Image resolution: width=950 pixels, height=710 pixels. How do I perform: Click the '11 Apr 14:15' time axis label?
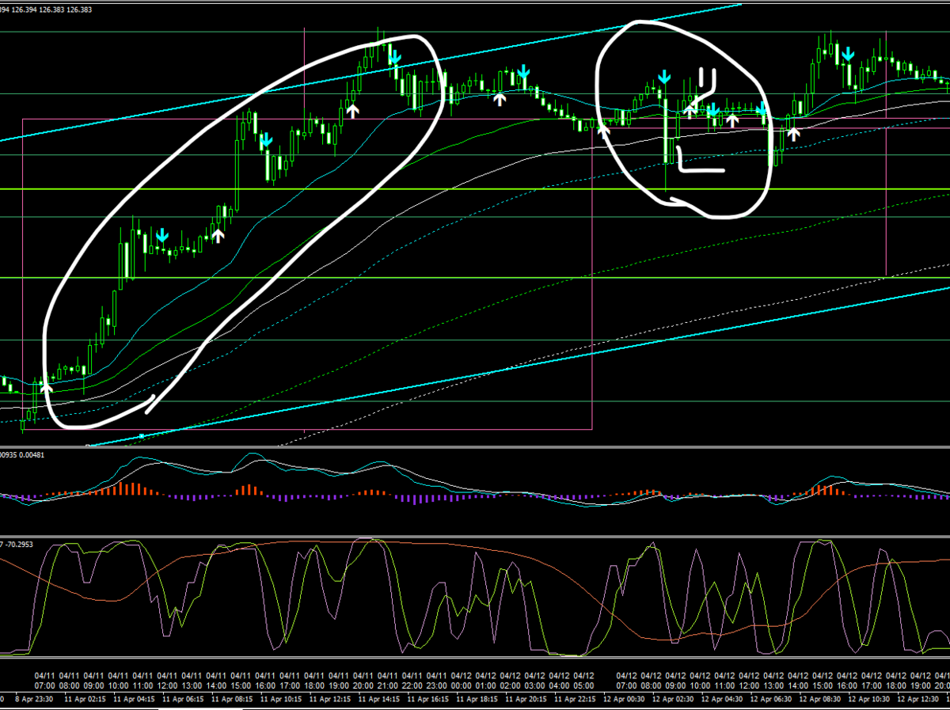(378, 699)
